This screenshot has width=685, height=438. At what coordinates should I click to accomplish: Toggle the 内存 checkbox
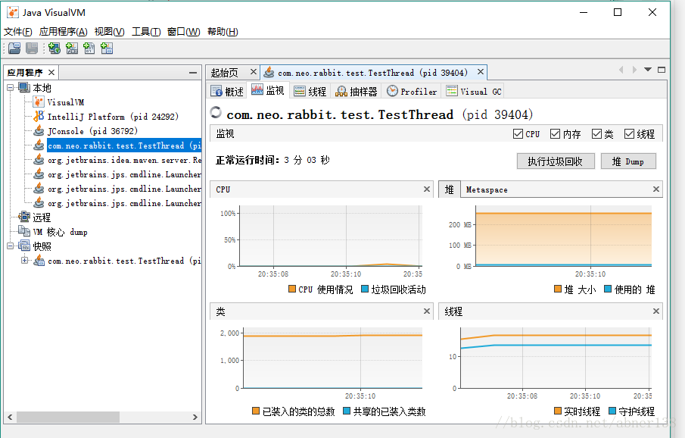coord(556,134)
